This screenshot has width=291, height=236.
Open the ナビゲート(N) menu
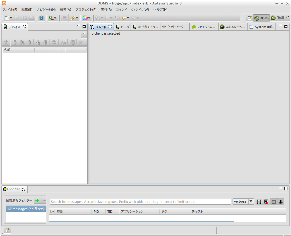46,10
